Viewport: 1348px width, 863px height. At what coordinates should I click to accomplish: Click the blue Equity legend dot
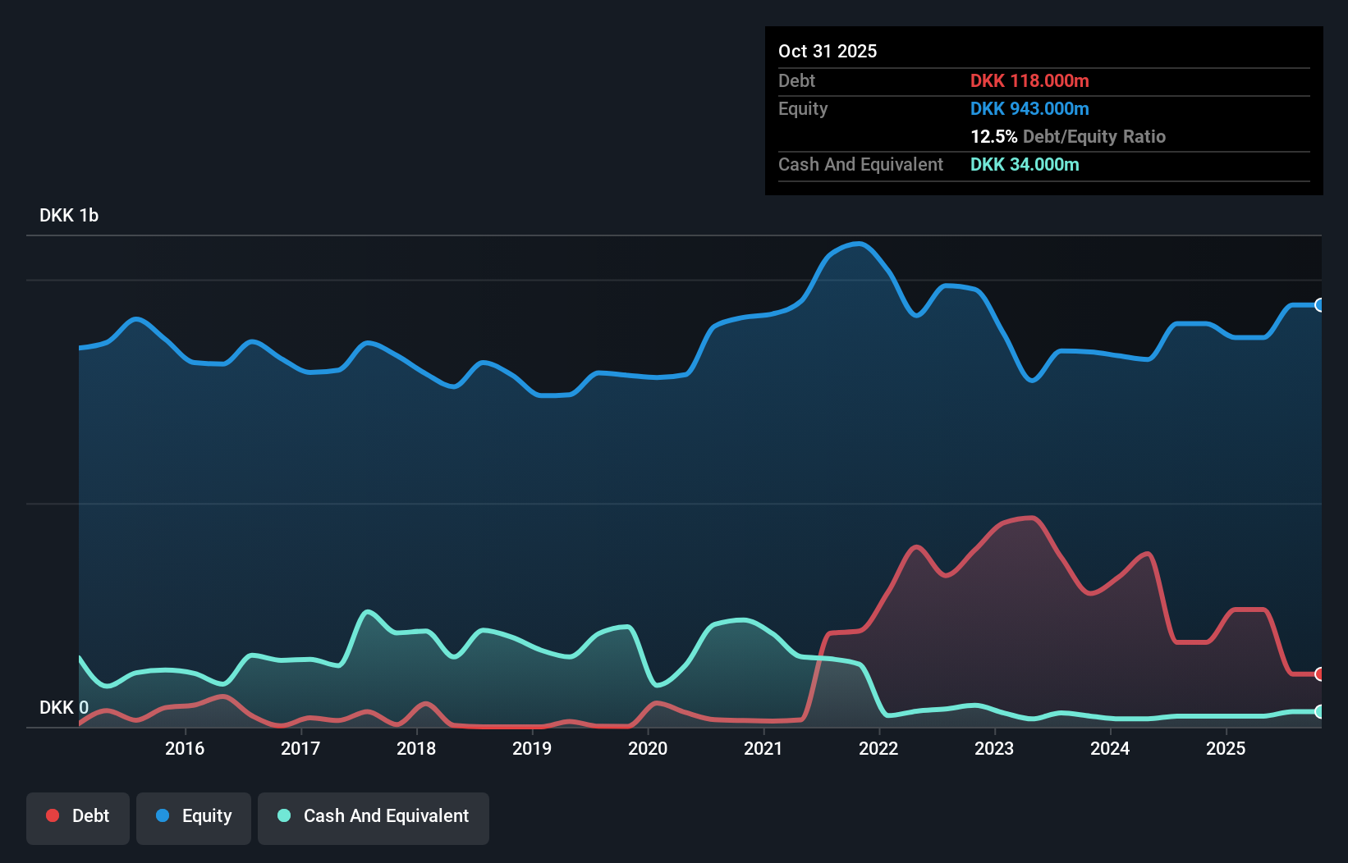tap(163, 815)
